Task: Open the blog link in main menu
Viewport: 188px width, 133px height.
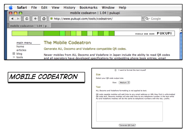Action: [x=19, y=54]
